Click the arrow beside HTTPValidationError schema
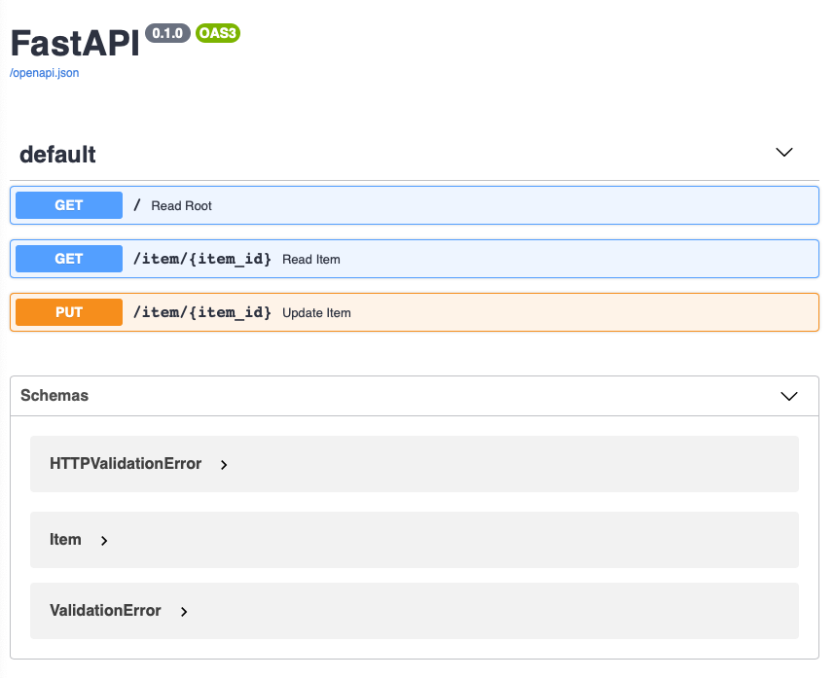This screenshot has width=834, height=678. point(224,465)
